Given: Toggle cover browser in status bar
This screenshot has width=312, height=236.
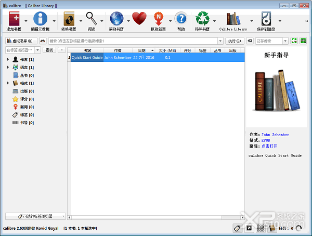Looking at the screenshot, I should (x=249, y=228).
